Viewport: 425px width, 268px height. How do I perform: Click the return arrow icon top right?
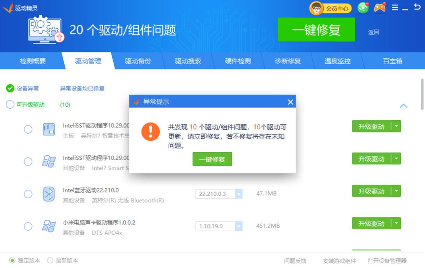(418, 6)
